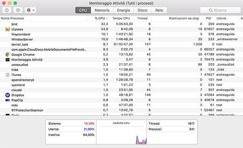
Task: Select the fileproviderd process
Action: click(x=21, y=34)
